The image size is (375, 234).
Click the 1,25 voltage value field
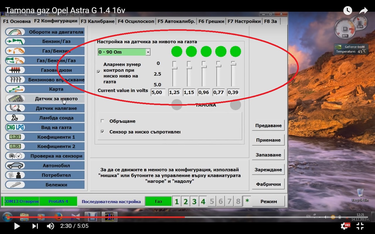(x=174, y=92)
